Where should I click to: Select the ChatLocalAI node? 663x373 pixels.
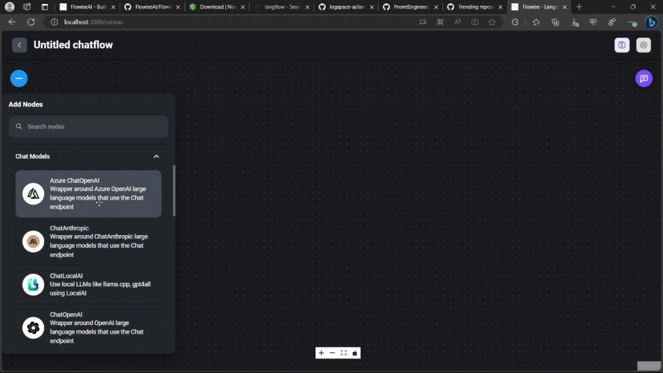pos(88,284)
